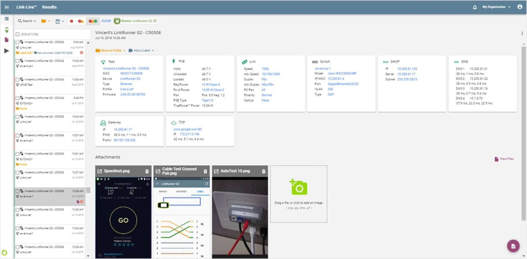The image size is (527, 259).
Task: Open the hamburger navigation menu
Action: [7, 7]
